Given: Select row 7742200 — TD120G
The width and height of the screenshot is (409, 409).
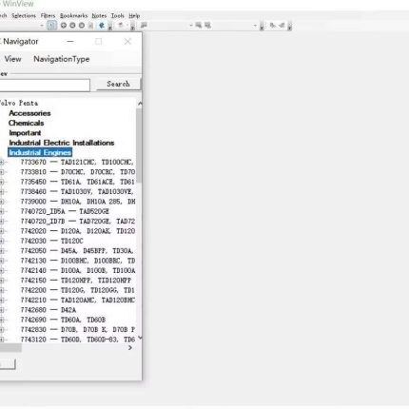Looking at the screenshot, I should tap(78, 290).
